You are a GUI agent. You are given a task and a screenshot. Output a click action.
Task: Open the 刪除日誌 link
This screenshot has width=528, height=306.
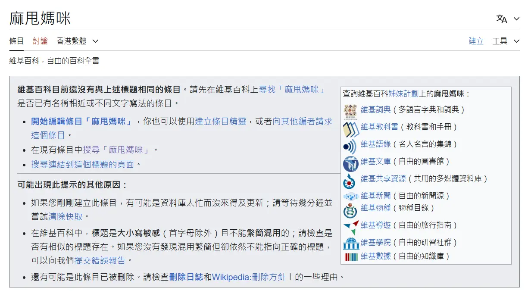(x=186, y=277)
